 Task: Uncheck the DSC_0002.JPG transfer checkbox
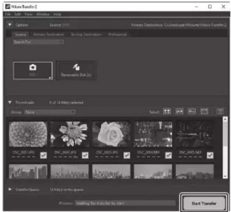85,155
